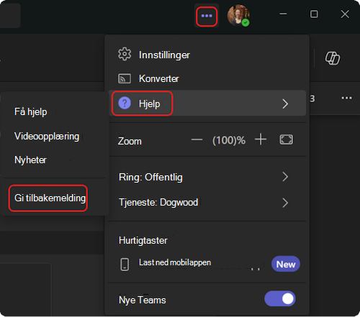
Task: Open the Settings and more ellipsis menu
Action: click(207, 16)
